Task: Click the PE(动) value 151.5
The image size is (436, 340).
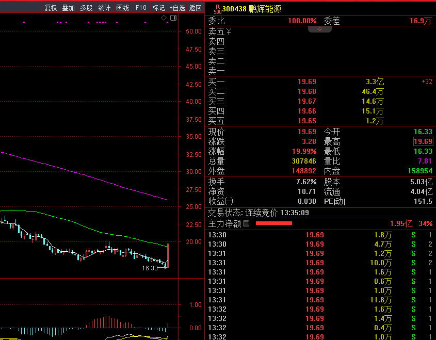Action: pyautogui.click(x=423, y=202)
